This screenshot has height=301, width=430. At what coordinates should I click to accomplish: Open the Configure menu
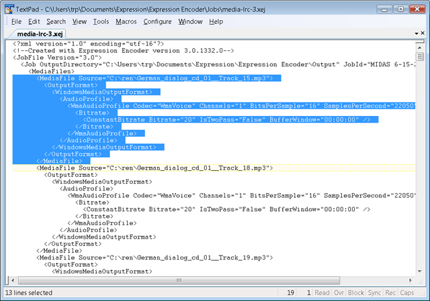coord(157,21)
